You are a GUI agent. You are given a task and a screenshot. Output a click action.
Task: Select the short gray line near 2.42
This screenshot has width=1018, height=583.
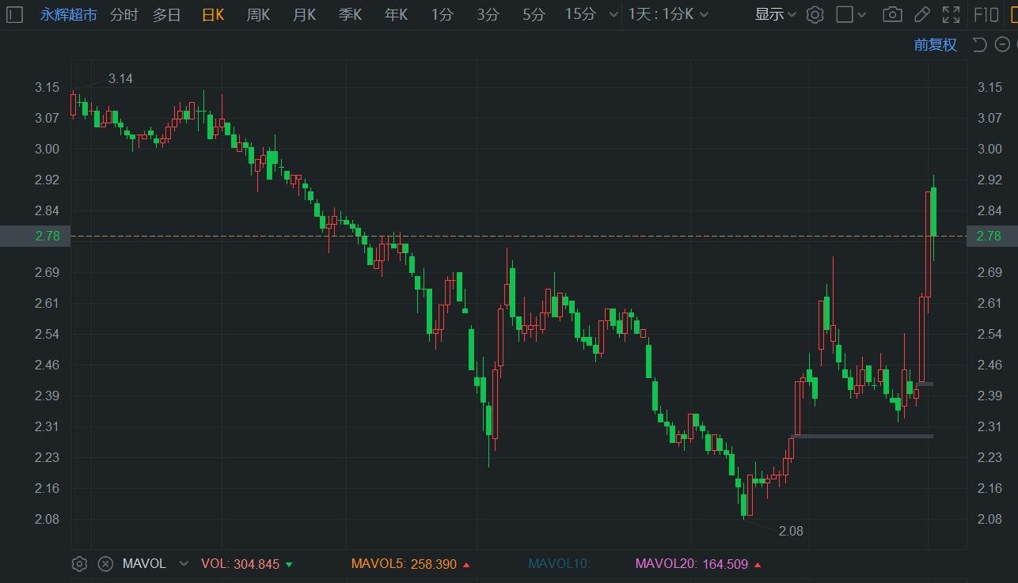925,384
